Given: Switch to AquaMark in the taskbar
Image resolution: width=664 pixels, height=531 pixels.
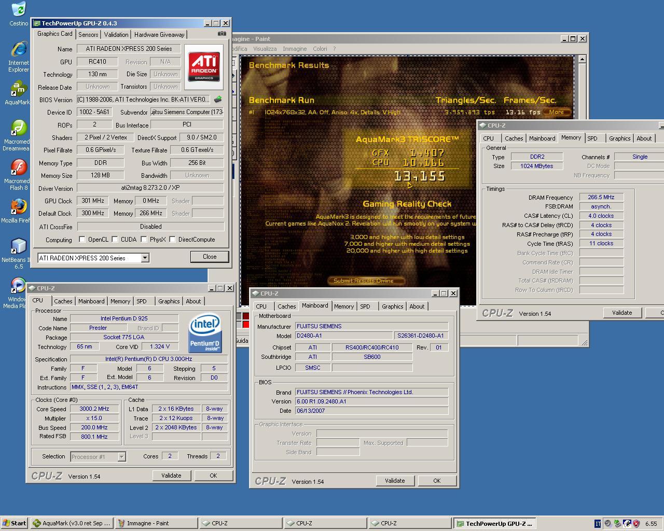Looking at the screenshot, I should pos(72,523).
